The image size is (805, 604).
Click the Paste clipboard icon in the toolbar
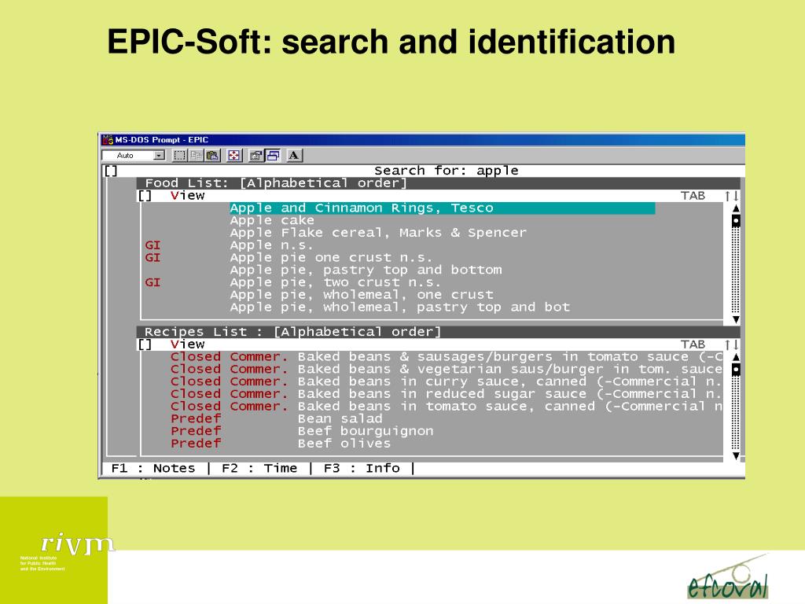(x=212, y=156)
